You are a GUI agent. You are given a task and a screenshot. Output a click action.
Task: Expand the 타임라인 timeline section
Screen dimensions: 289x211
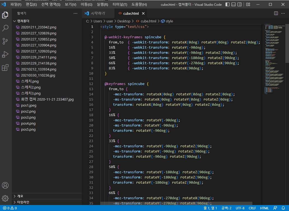[47, 202]
